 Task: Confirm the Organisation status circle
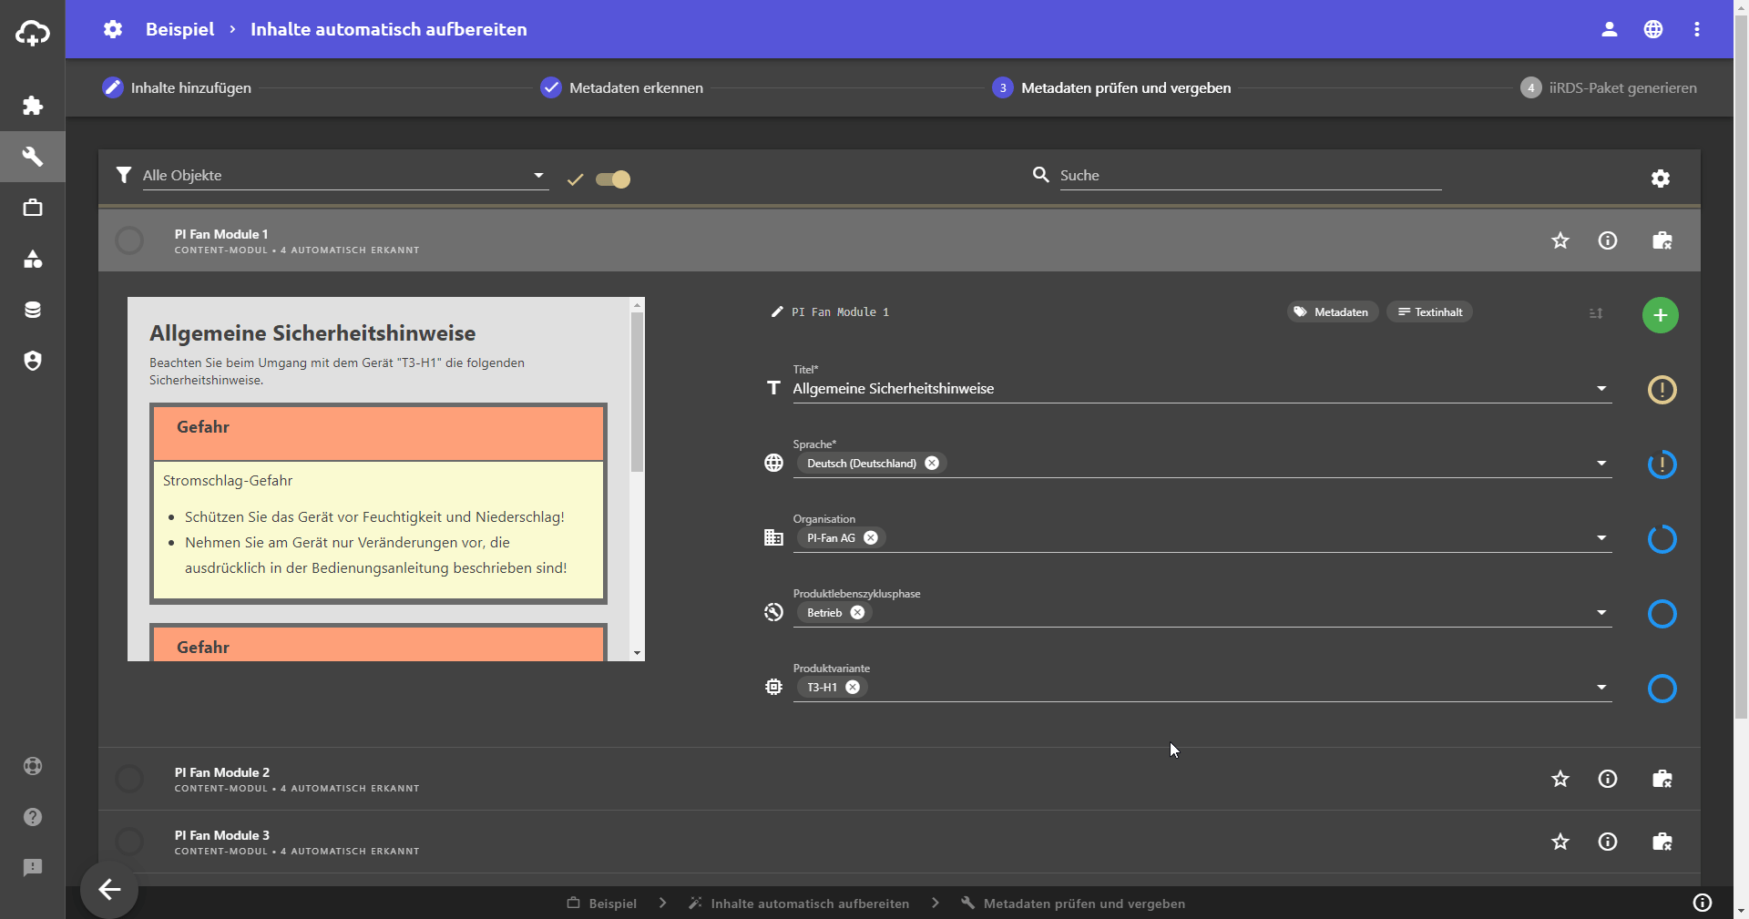[1662, 539]
